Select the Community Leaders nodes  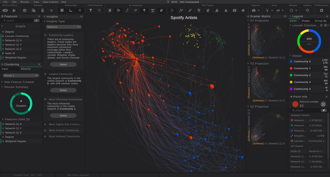63,65
